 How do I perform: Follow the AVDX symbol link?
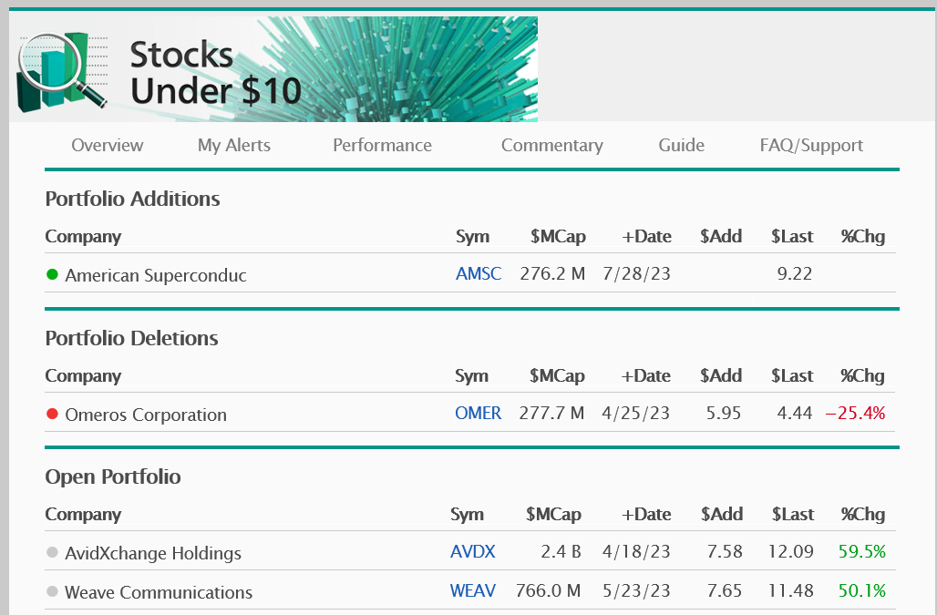point(472,551)
